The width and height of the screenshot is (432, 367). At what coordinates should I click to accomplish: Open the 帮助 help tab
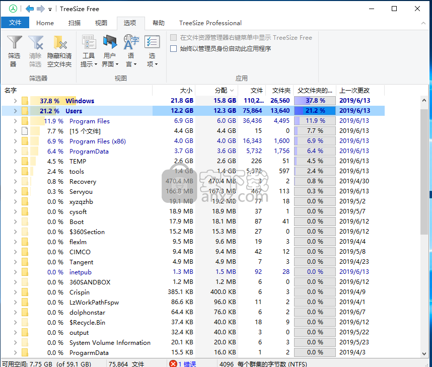[159, 23]
